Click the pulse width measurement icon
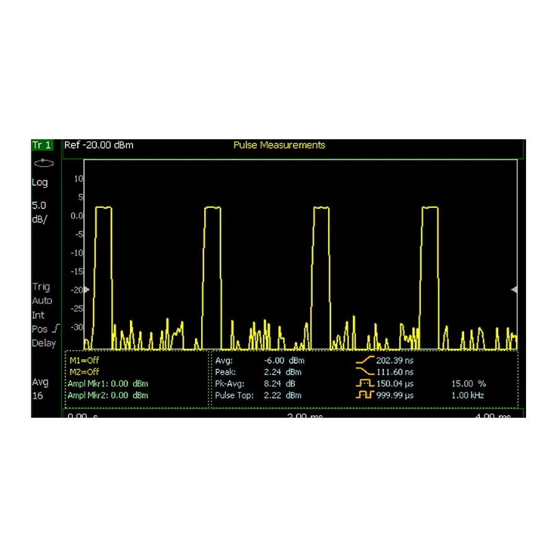The image size is (557, 557). pos(364,384)
